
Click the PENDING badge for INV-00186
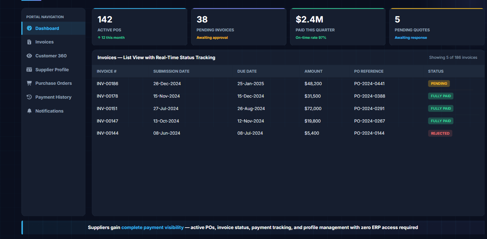pos(439,84)
